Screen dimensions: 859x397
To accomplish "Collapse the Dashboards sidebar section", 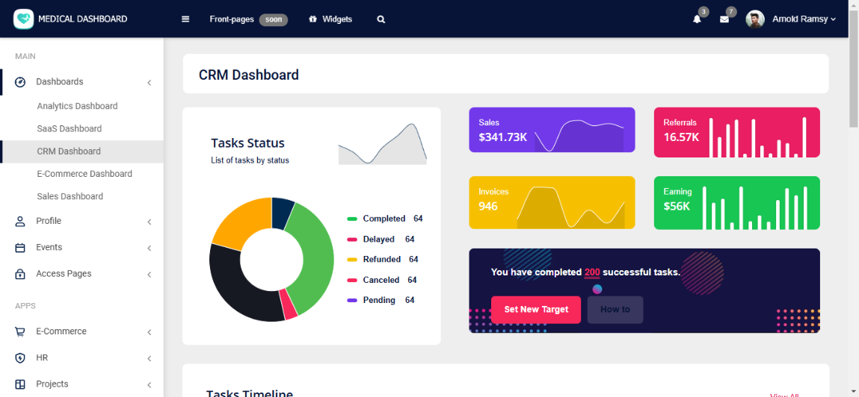I will coord(150,82).
